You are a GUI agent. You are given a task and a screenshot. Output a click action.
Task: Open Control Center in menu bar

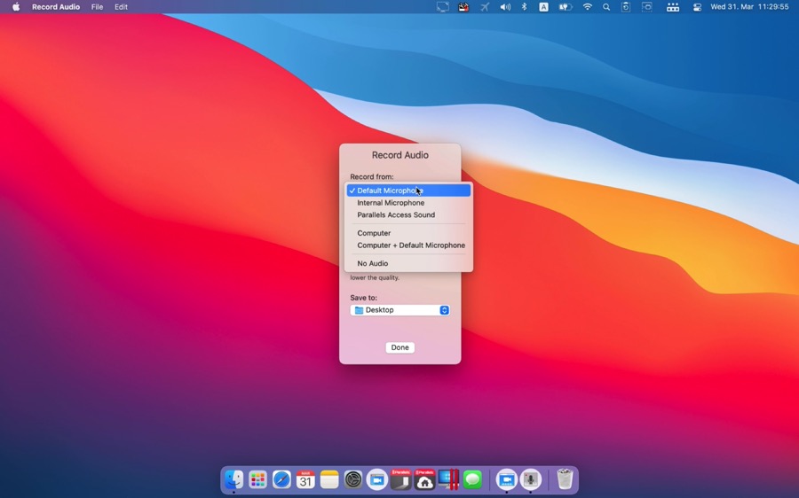tap(697, 7)
